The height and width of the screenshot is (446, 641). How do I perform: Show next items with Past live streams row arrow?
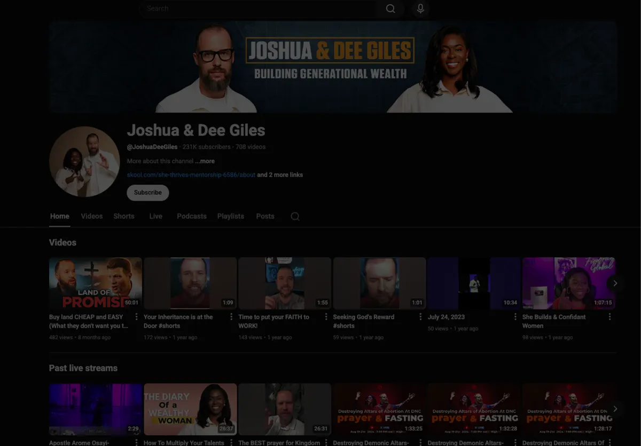[615, 409]
